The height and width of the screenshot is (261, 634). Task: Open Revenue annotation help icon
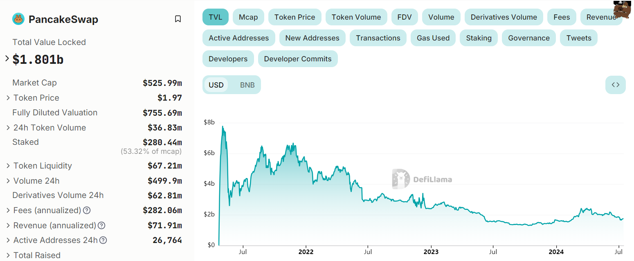coord(101,225)
